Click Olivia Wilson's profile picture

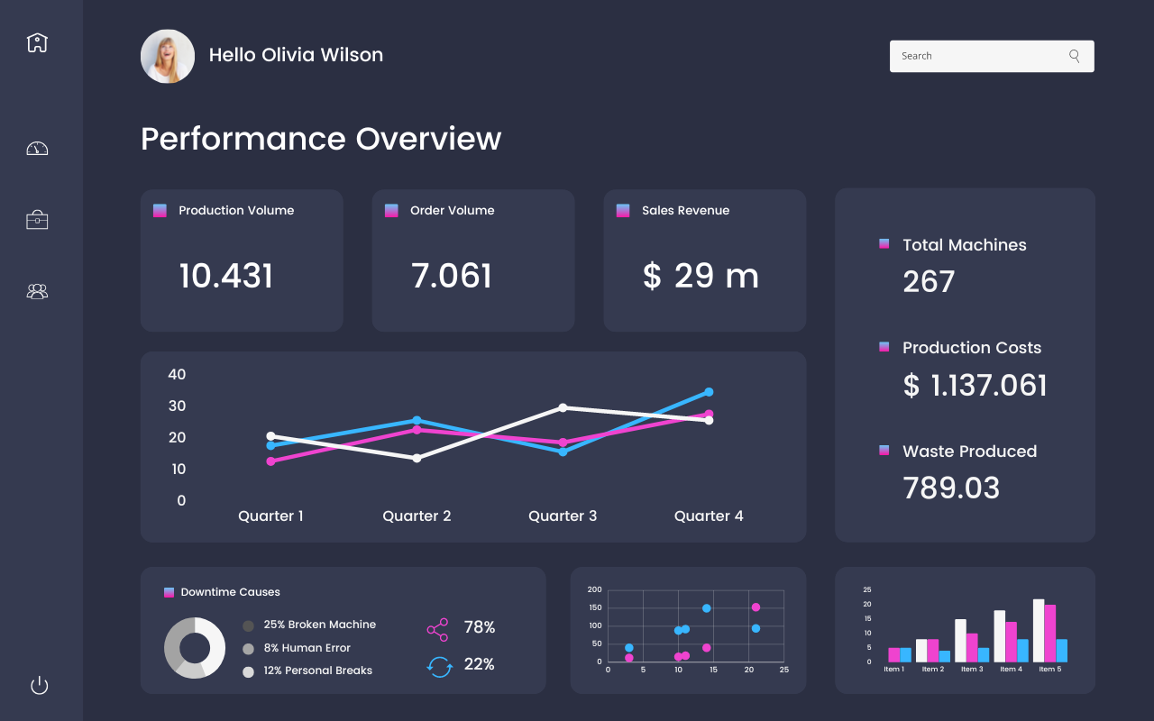167,56
